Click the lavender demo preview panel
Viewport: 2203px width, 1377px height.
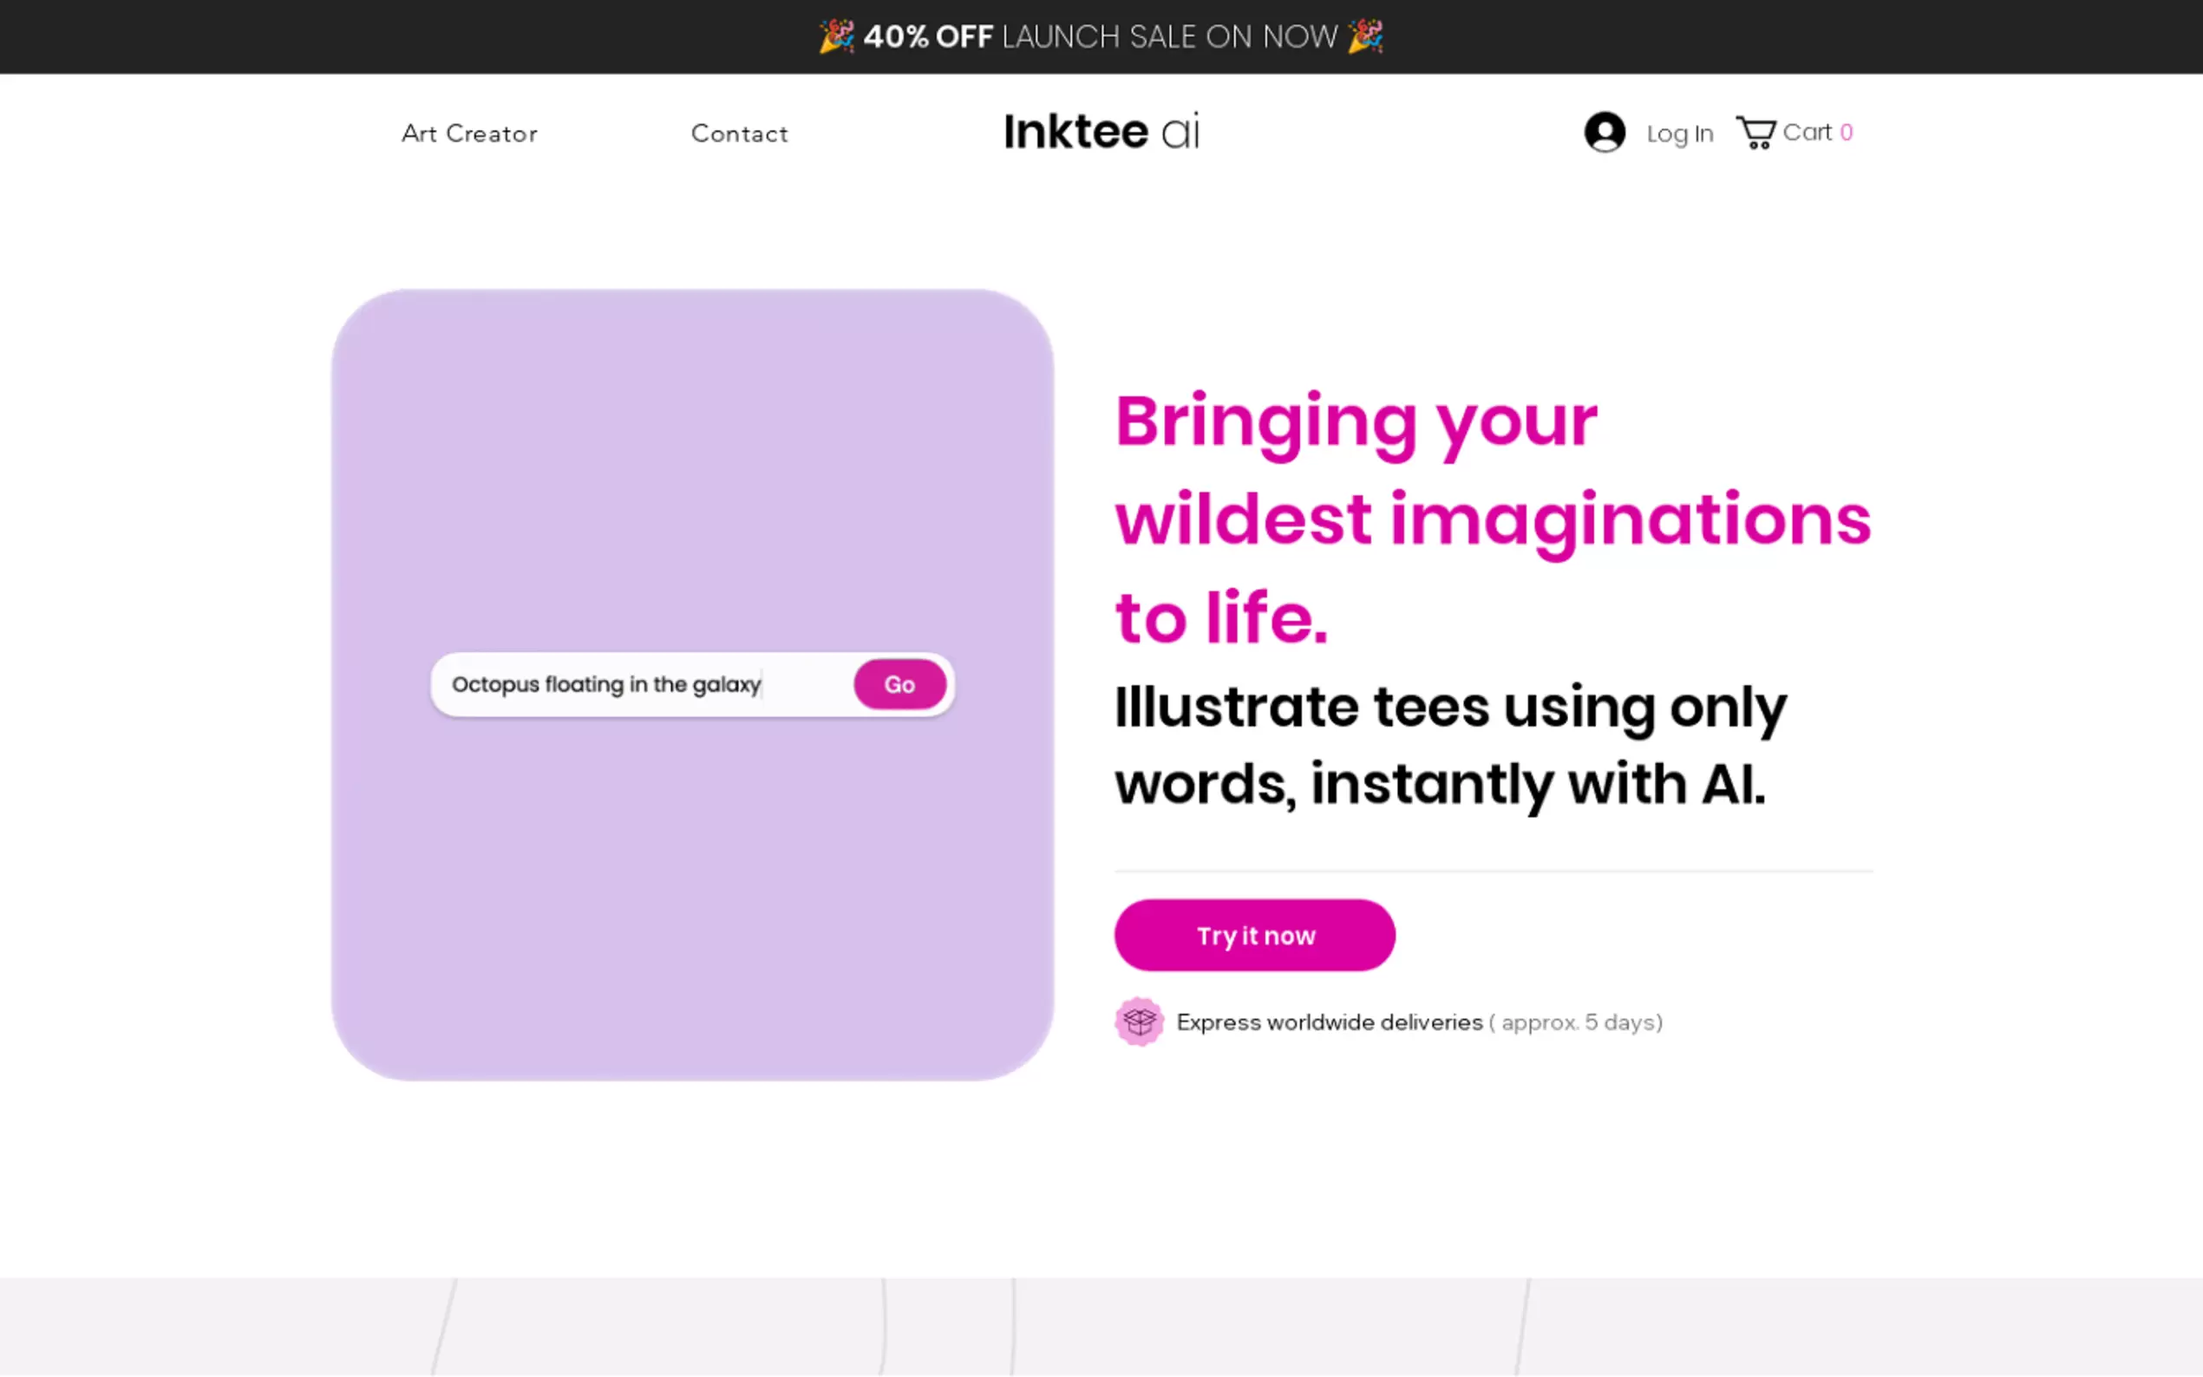click(x=692, y=455)
